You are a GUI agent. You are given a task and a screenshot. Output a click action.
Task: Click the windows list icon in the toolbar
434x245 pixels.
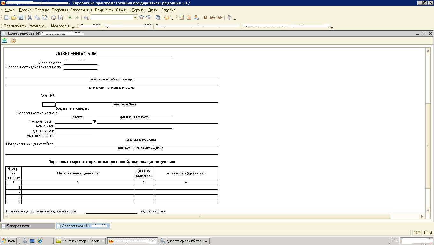point(158,18)
